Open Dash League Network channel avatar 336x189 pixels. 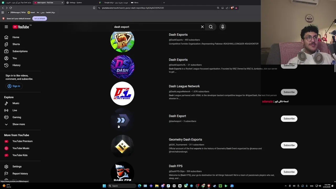pos(122,93)
